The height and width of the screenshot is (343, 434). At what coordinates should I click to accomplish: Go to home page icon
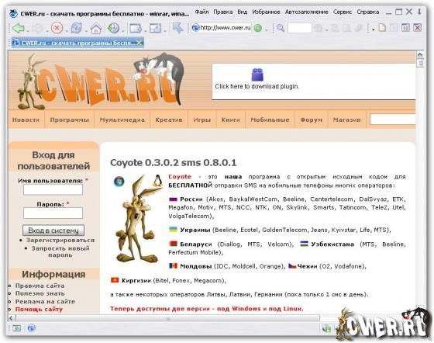[x=96, y=28]
